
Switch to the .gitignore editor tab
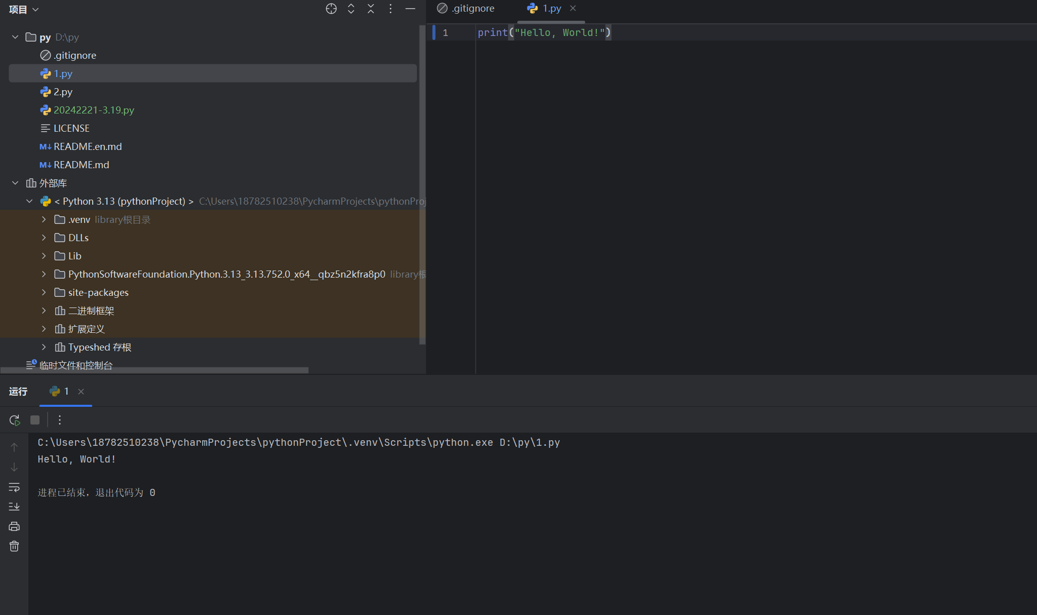coord(466,9)
